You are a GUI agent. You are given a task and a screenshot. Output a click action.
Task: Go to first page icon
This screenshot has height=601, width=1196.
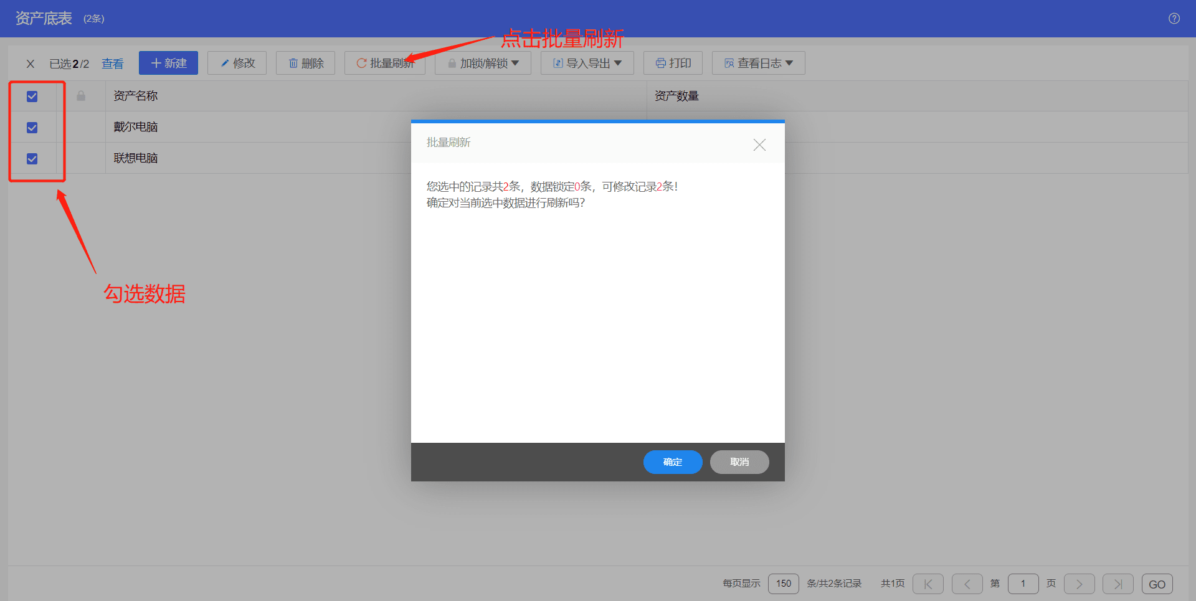tap(928, 584)
